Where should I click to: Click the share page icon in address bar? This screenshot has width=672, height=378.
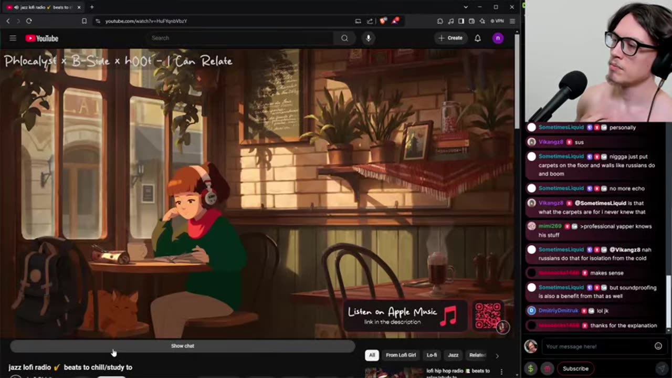[x=370, y=21]
